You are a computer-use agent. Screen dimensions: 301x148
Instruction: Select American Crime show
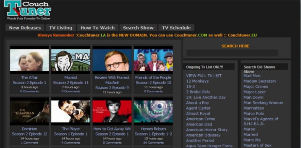point(201,119)
